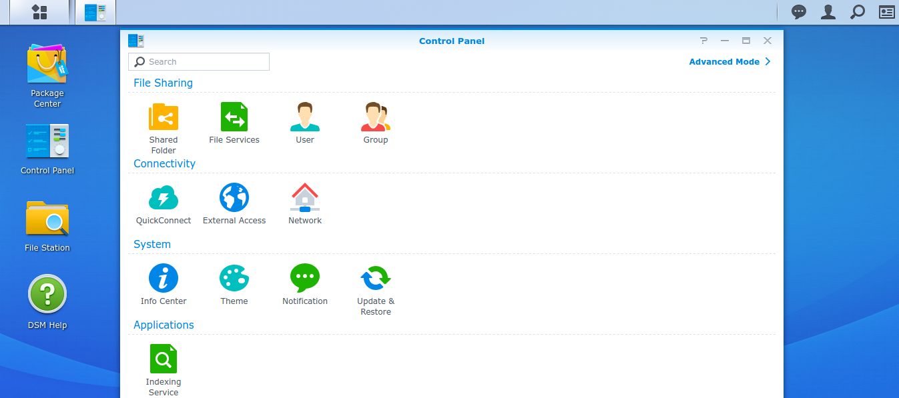
Task: Close the Control Panel window
Action: [768, 41]
